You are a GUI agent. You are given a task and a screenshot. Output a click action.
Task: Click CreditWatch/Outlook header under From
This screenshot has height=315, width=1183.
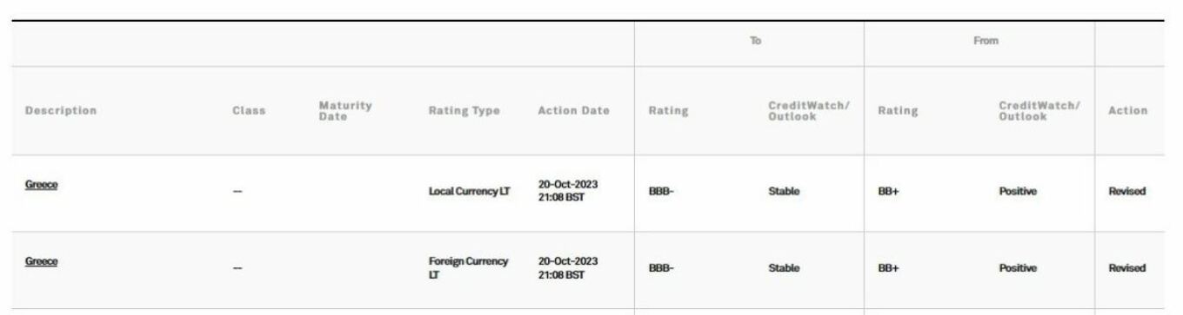coord(1039,111)
